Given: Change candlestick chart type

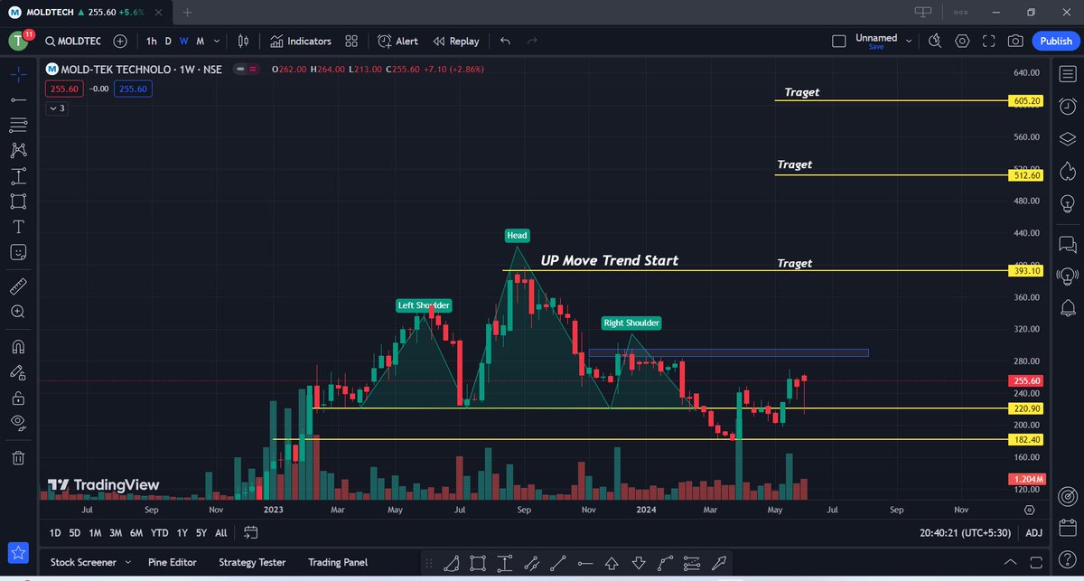Looking at the screenshot, I should pos(243,42).
